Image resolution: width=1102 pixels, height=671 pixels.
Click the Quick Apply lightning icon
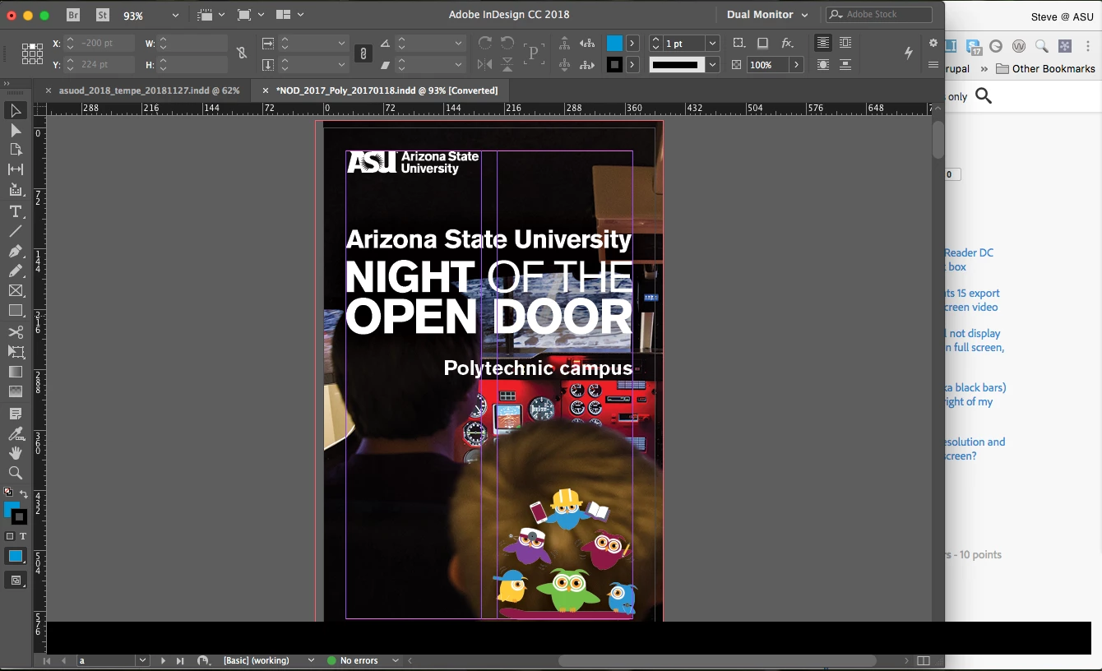coord(909,53)
